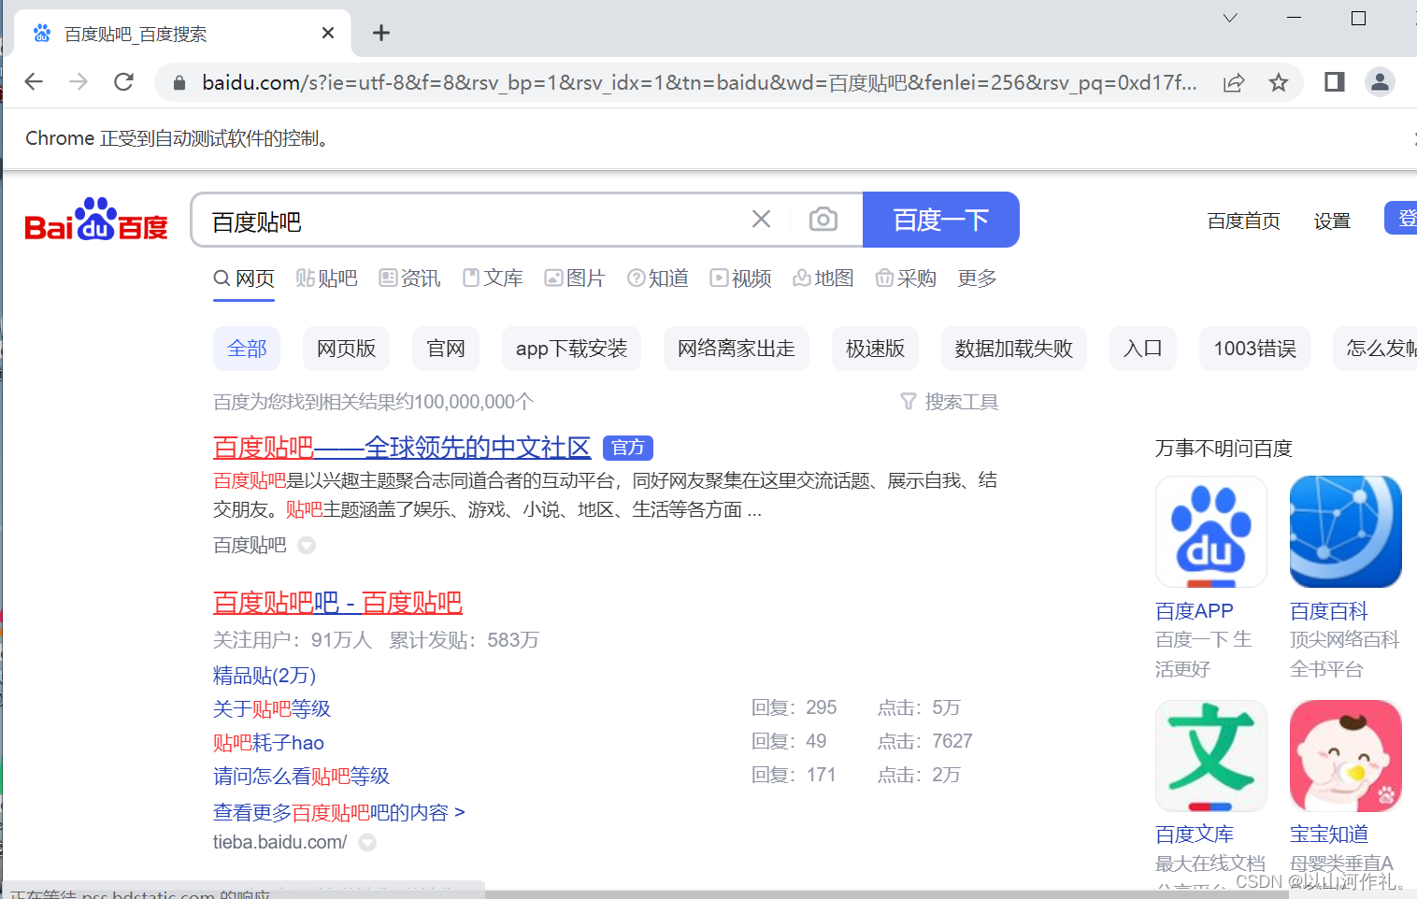This screenshot has height=899, width=1417.
Task: Switch to the 采购 tab
Action: [907, 278]
